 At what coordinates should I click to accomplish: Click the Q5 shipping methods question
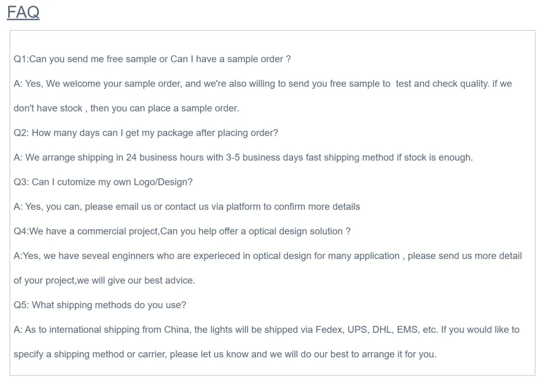(100, 305)
